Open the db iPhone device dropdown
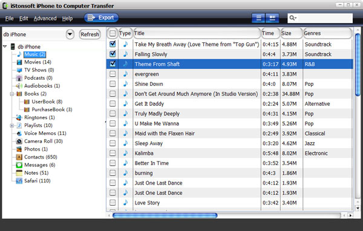The image size is (363, 231). click(70, 34)
